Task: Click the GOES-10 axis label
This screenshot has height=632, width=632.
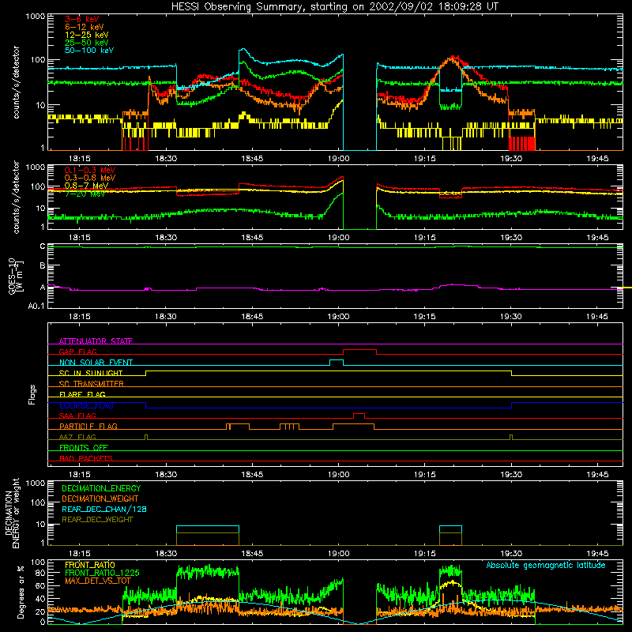Action: click(16, 276)
